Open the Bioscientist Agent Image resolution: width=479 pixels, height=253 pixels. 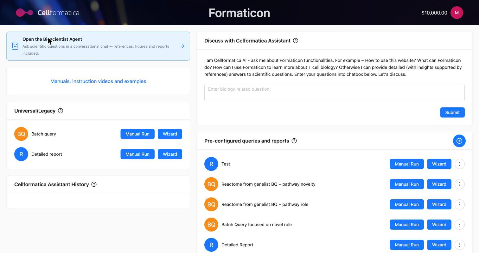coord(98,46)
